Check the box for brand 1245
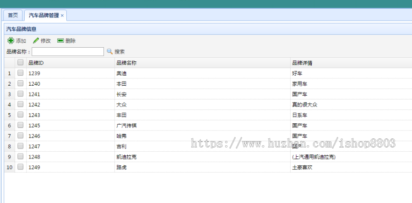412x203 pixels. pyautogui.click(x=20, y=125)
